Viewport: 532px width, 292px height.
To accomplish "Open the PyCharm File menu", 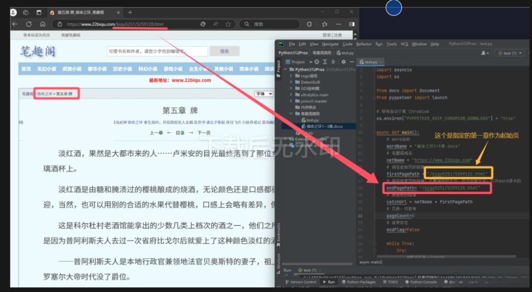I will click(x=292, y=44).
